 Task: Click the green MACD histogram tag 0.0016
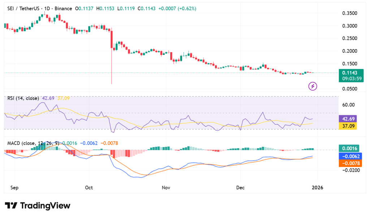(349, 148)
